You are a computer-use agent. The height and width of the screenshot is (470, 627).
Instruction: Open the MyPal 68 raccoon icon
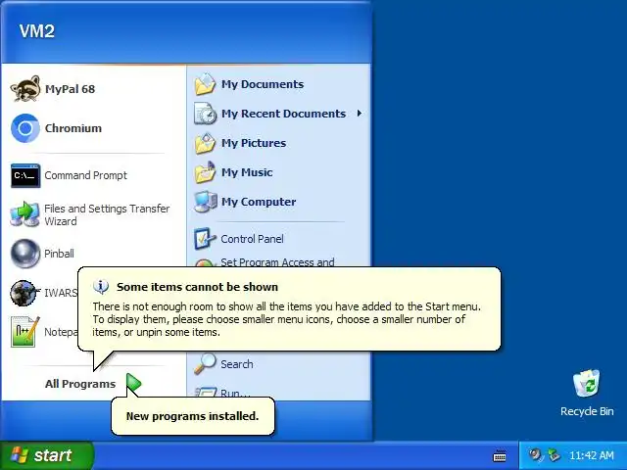(x=25, y=89)
